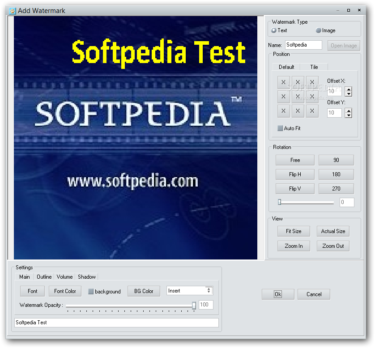Decrease Offset X with down arrow
Viewport: 375px width, 348px height.
pos(349,93)
